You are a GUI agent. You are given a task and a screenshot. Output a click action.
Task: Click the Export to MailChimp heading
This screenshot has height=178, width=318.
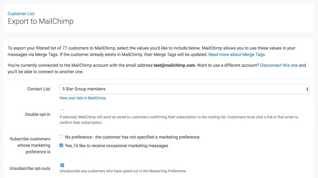(40, 21)
